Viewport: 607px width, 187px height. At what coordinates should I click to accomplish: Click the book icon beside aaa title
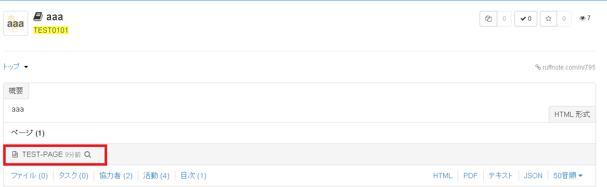point(38,17)
